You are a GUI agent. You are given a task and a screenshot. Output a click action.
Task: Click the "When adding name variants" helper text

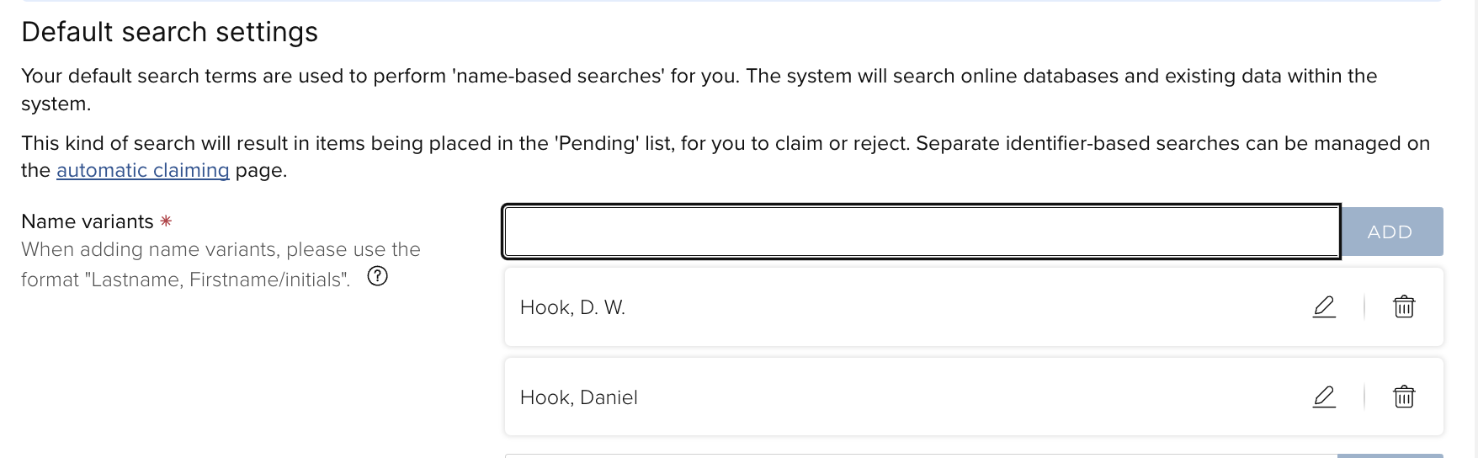tap(221, 249)
